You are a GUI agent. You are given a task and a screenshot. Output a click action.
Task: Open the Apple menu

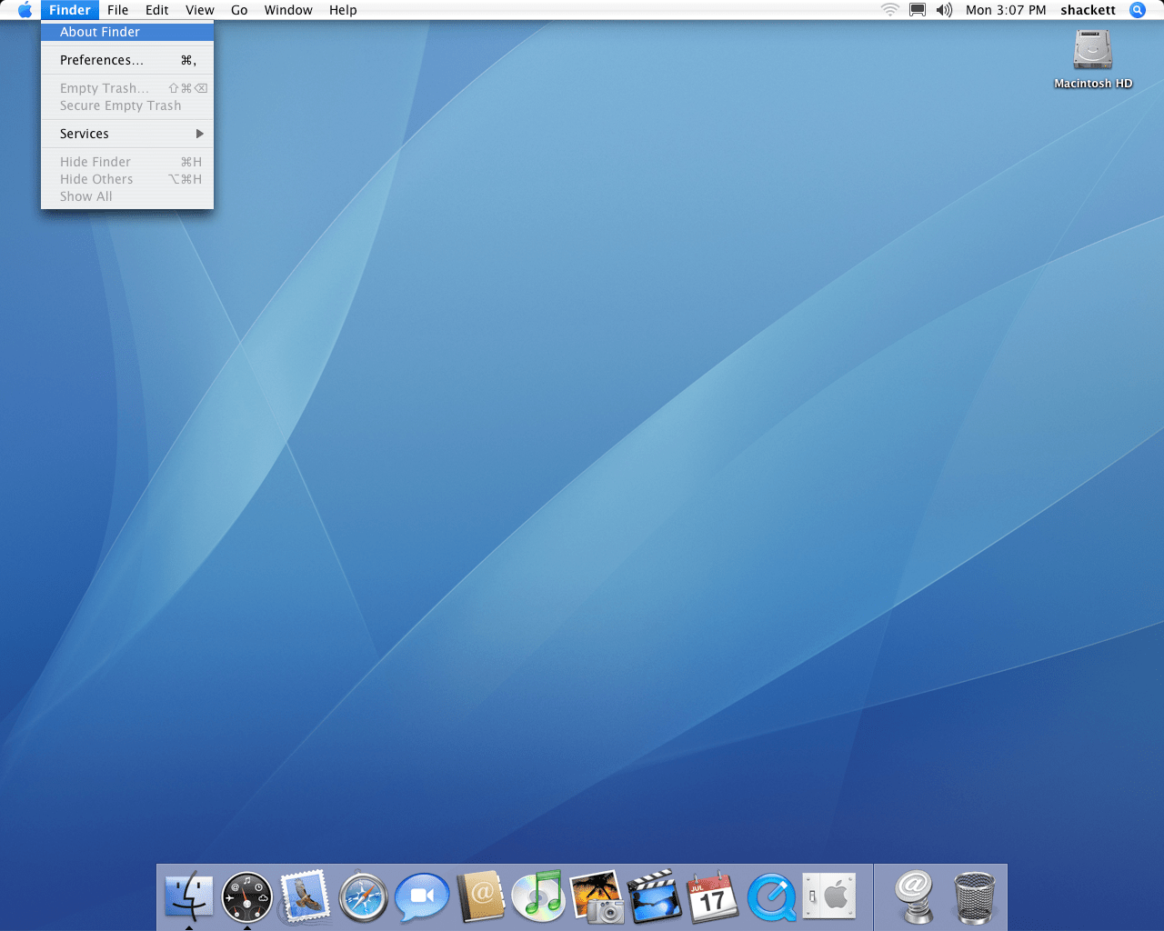(x=25, y=10)
